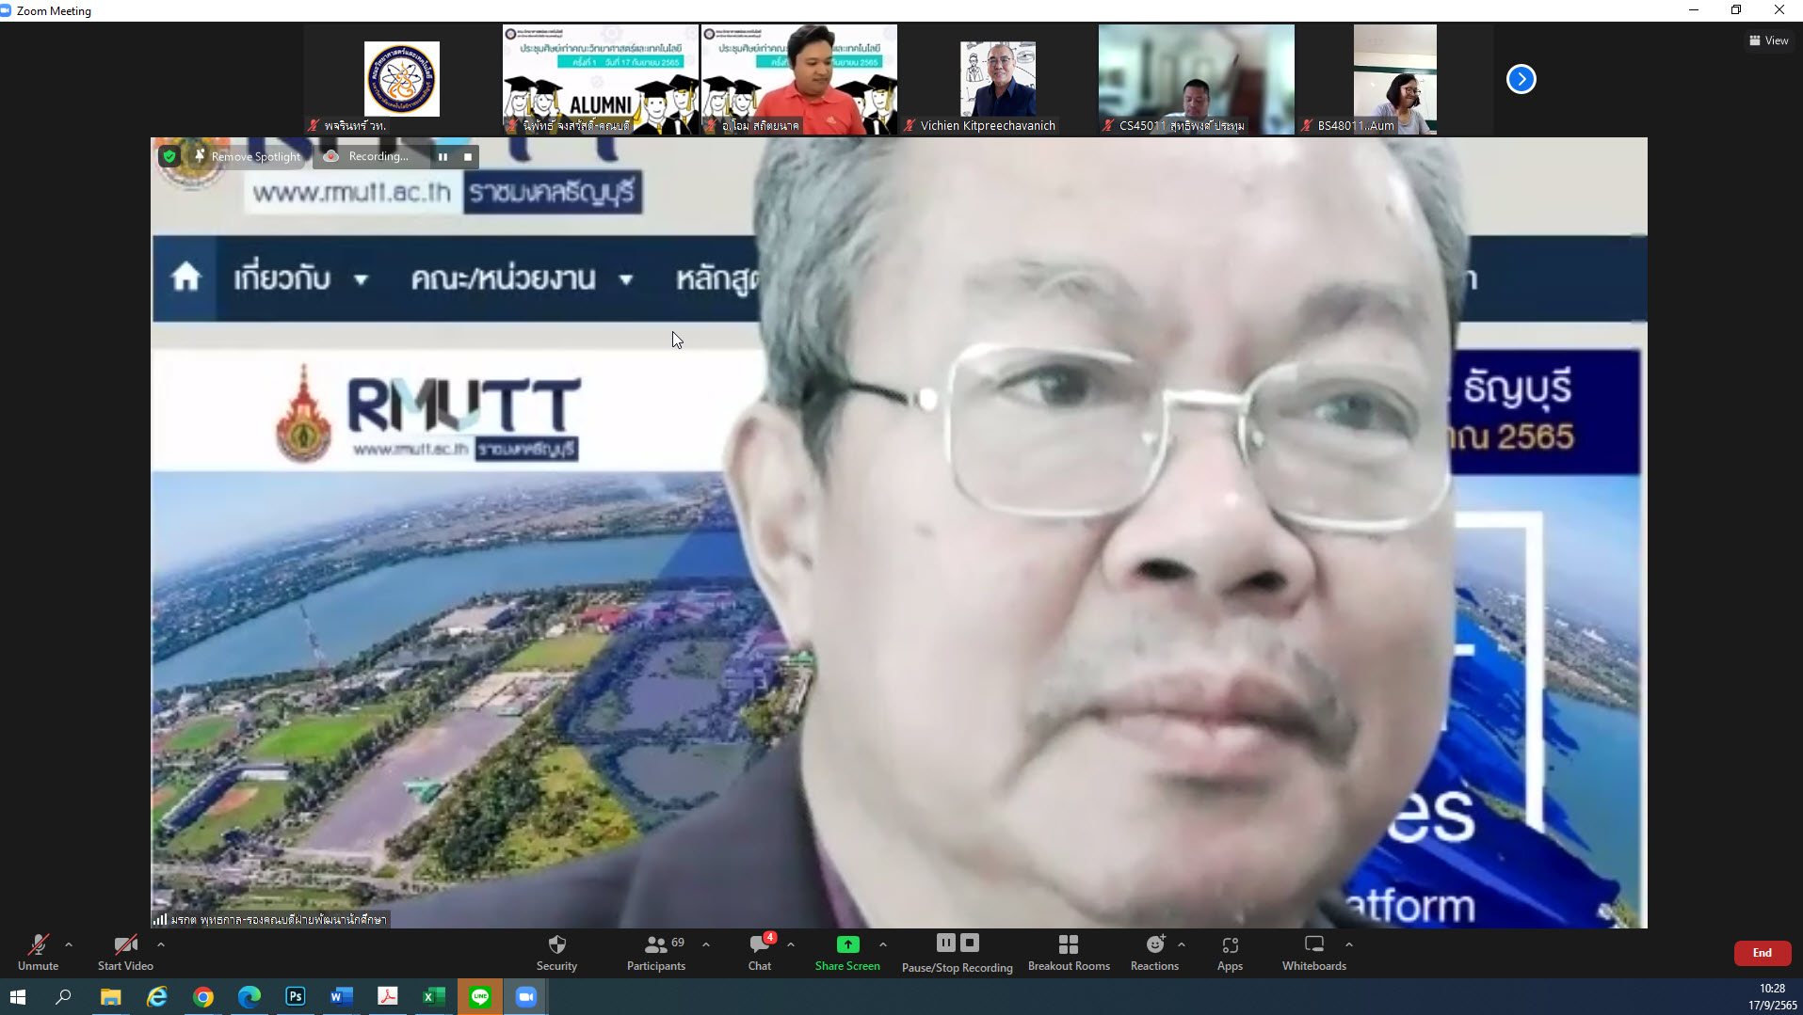Open Photoshop from taskbar
Screen dimensions: 1803x1015
pyautogui.click(x=296, y=996)
